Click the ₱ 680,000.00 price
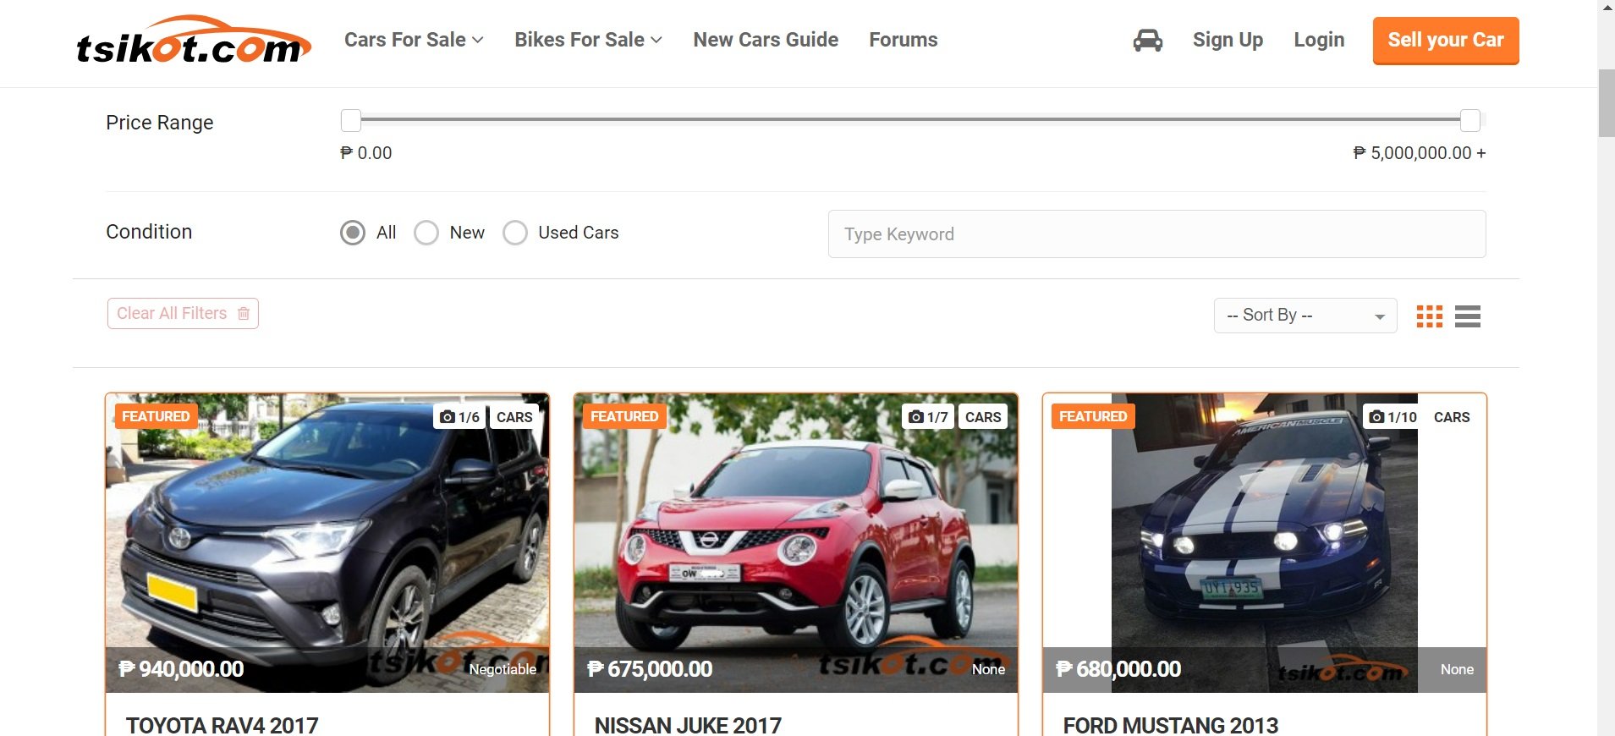1615x736 pixels. point(1118,669)
